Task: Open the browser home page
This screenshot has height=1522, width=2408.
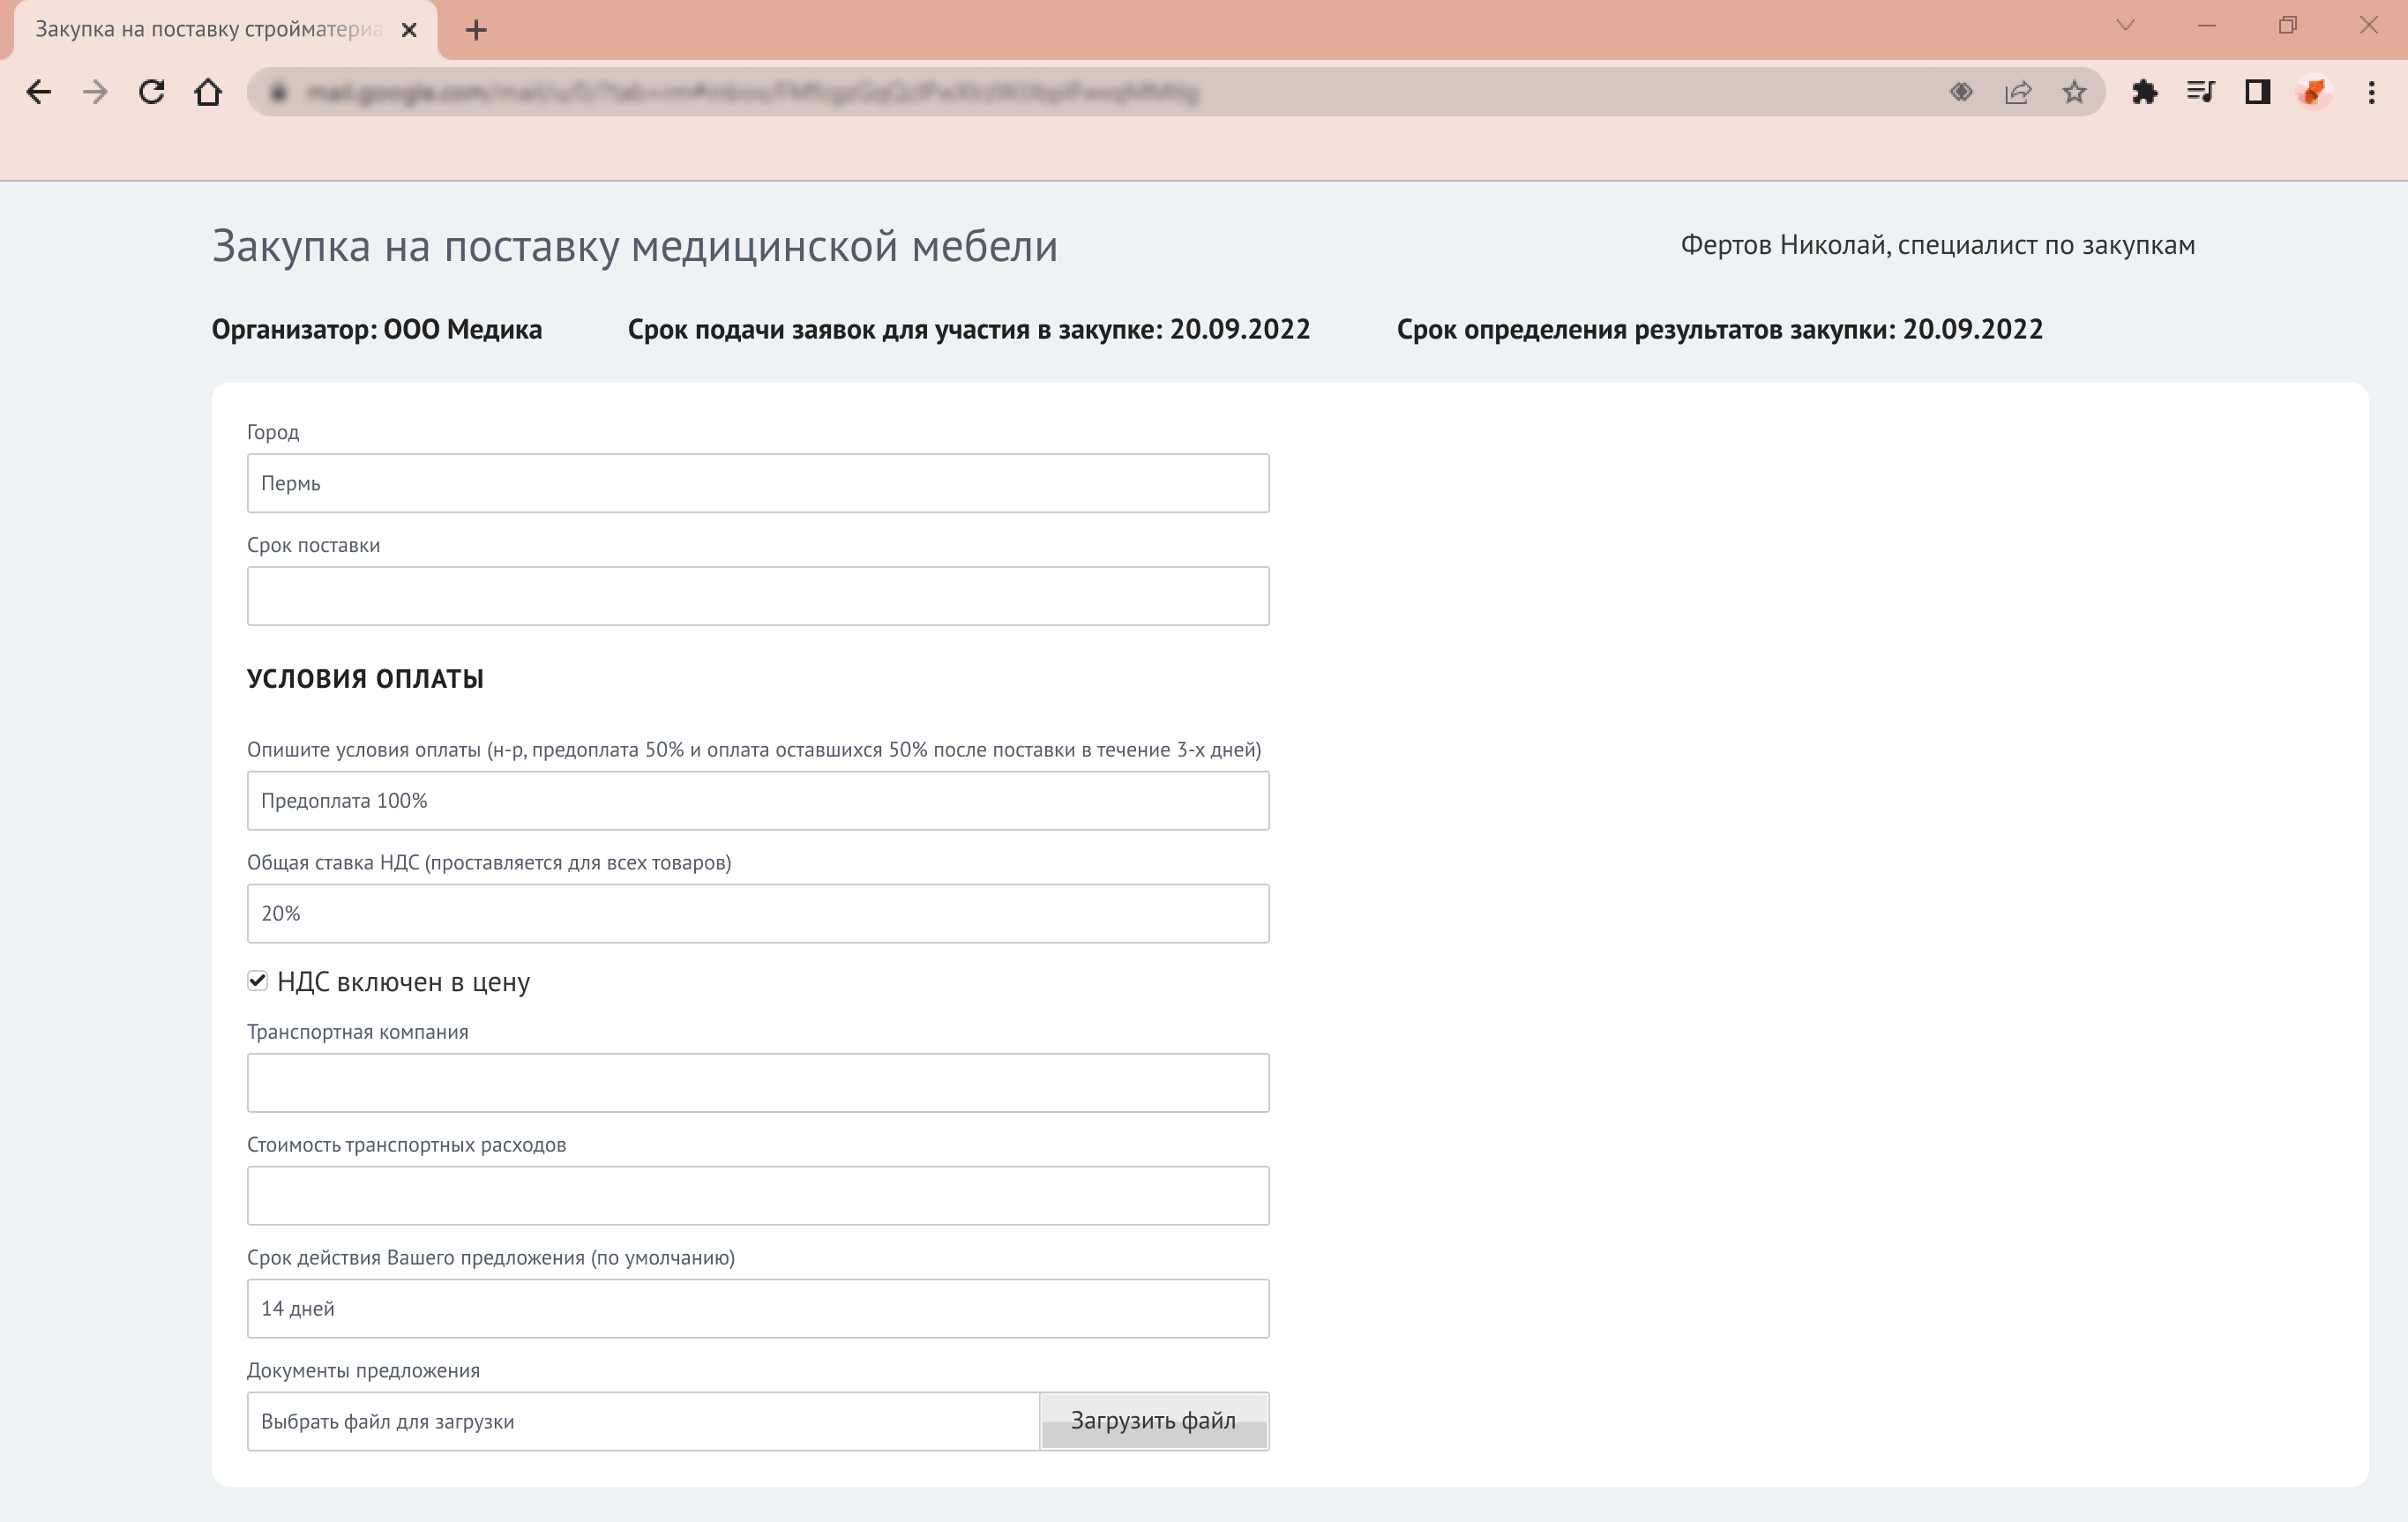Action: point(209,92)
